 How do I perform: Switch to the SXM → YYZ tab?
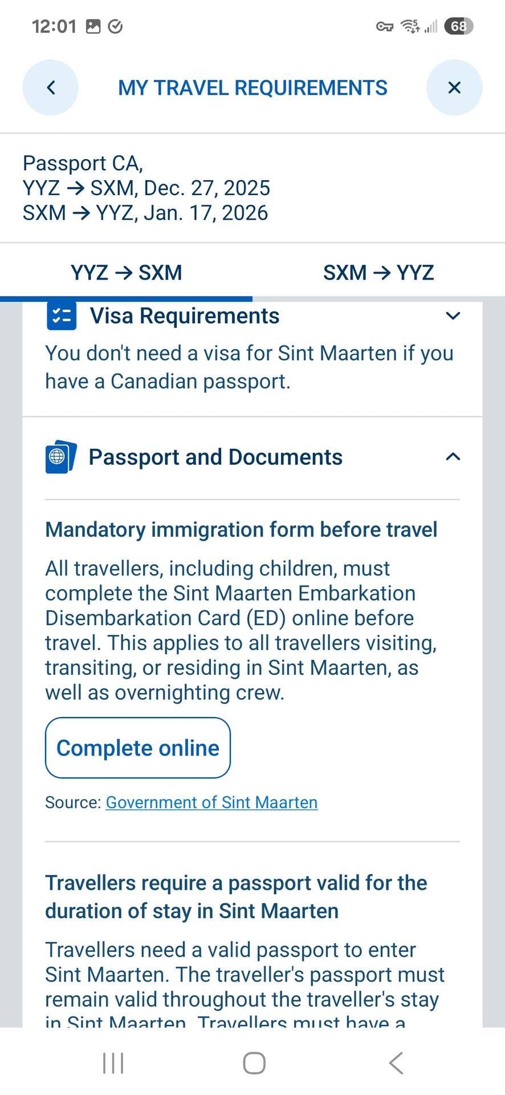pos(378,273)
